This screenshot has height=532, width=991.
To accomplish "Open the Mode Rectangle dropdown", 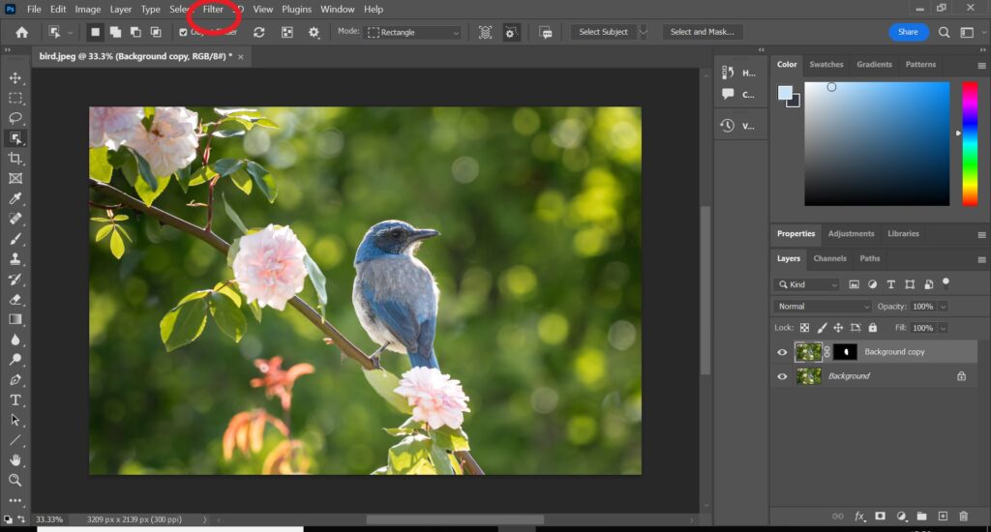I will coord(412,32).
